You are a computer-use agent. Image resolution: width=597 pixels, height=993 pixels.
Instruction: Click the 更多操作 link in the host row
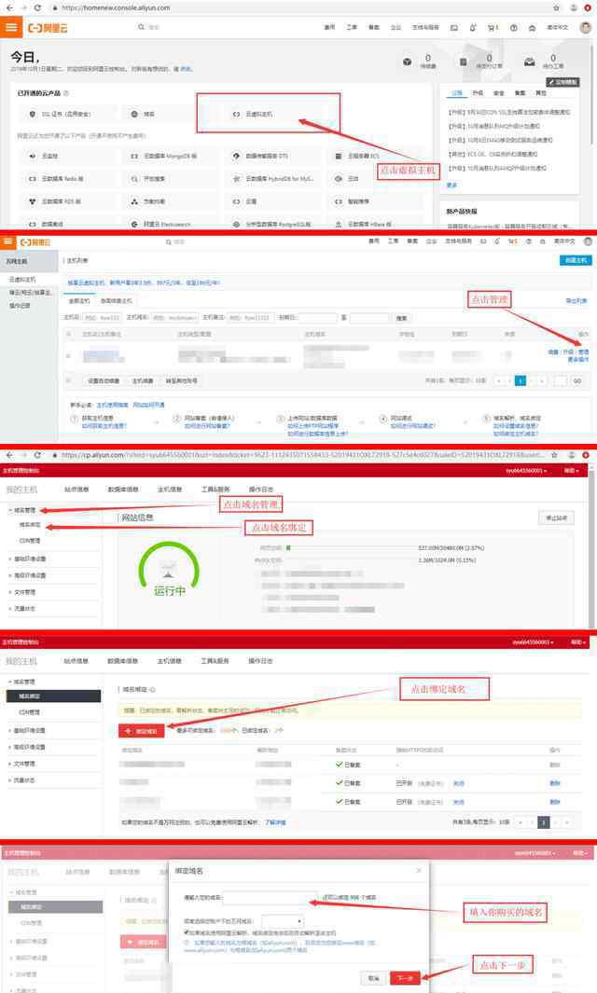point(578,360)
